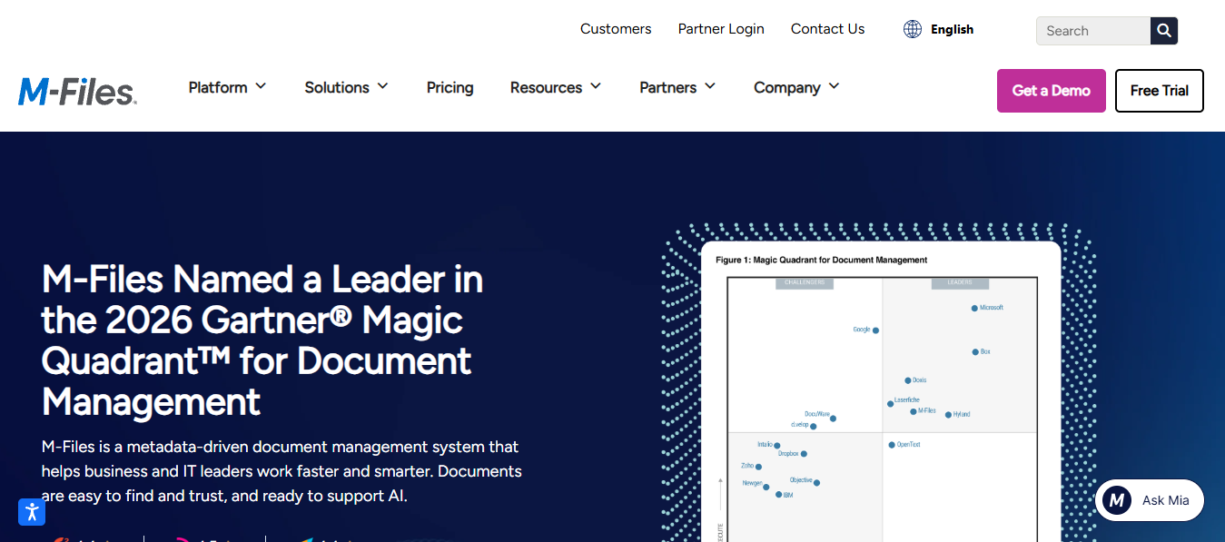Open the accessibility widget icon
1225x542 pixels.
tap(32, 511)
